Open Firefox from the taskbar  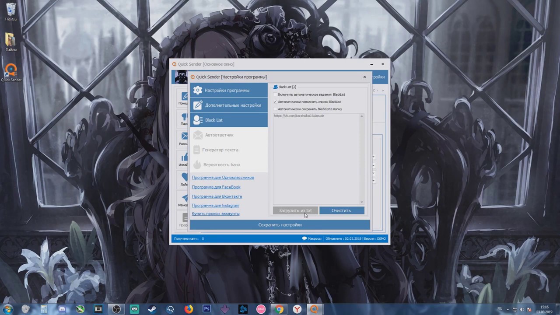pos(189,309)
